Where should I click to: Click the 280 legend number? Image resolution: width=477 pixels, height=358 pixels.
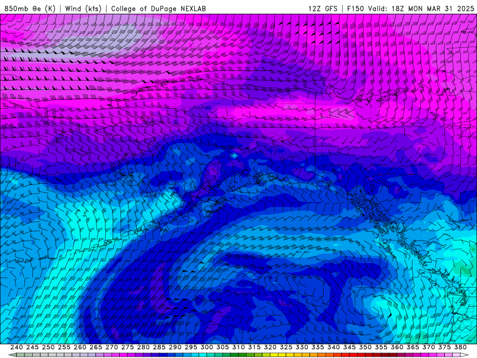coord(143,347)
